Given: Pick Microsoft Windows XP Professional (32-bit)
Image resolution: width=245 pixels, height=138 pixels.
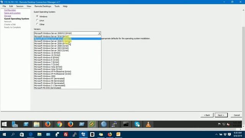Looking at the screenshot, I should [x=67, y=74].
